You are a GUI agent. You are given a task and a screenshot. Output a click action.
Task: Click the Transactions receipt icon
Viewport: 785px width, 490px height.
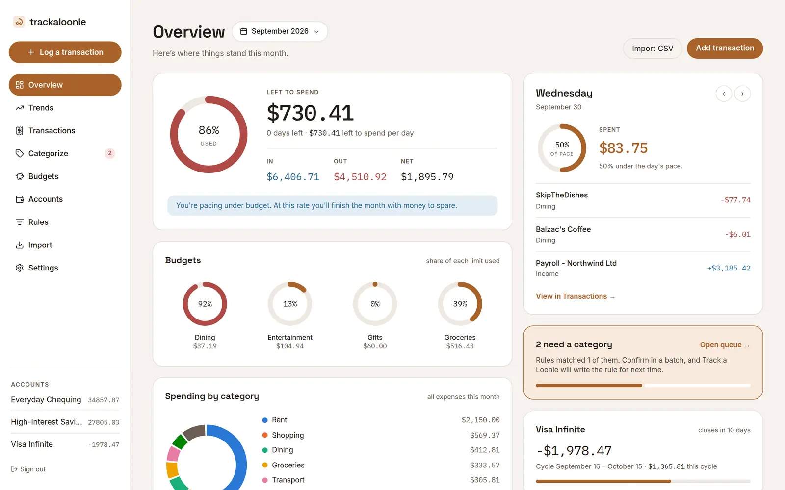coord(20,131)
